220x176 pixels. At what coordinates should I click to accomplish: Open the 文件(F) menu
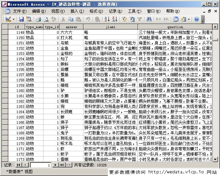tap(20, 11)
